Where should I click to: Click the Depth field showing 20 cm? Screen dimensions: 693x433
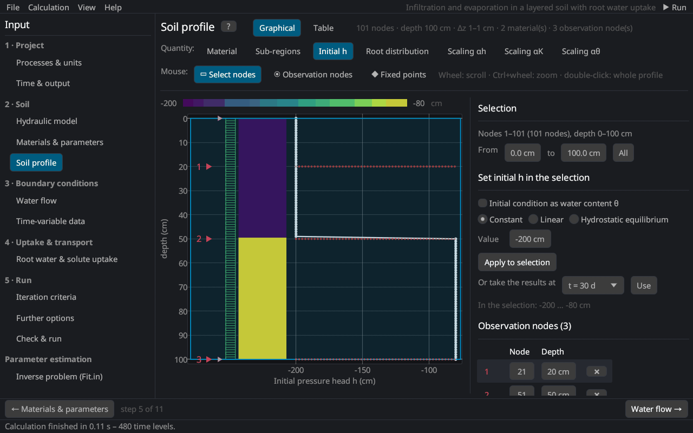click(558, 371)
